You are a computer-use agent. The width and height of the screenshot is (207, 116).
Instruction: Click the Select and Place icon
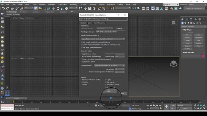(x=67, y=8)
